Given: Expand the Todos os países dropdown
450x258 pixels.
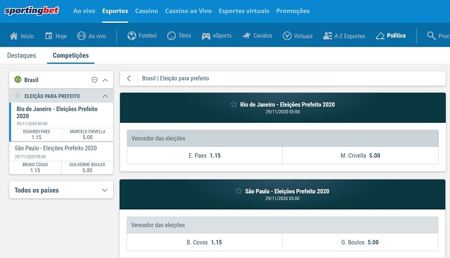Looking at the screenshot, I should (x=105, y=190).
